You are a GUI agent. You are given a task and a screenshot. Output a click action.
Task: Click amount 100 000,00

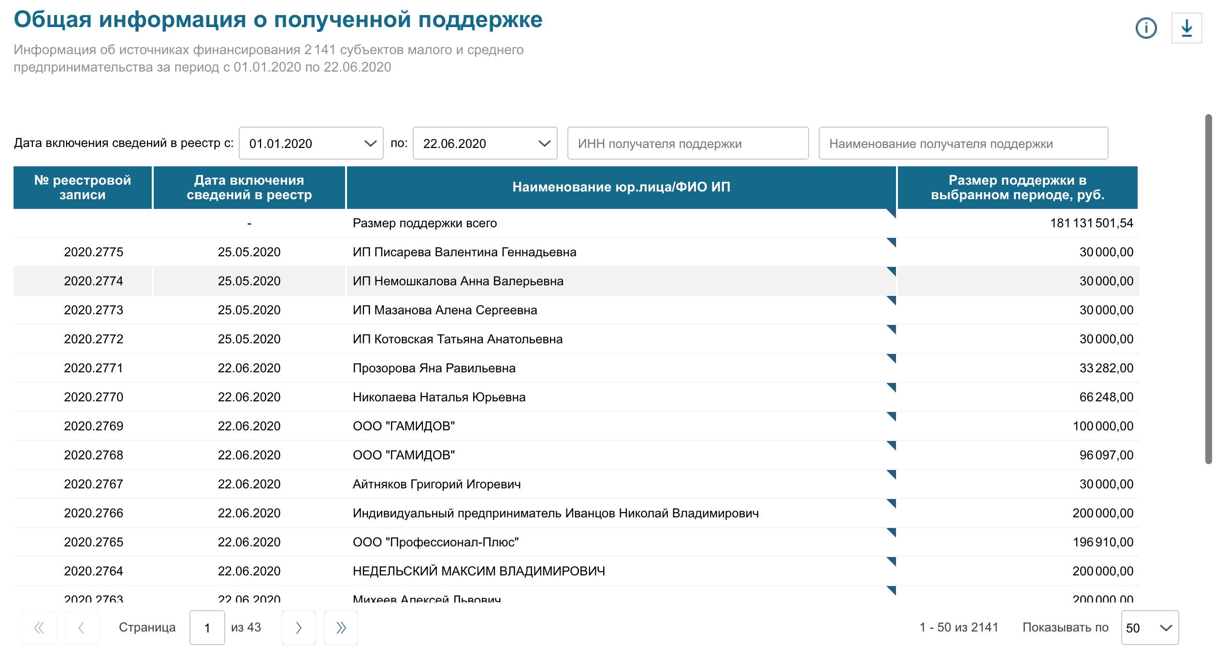pos(1103,426)
